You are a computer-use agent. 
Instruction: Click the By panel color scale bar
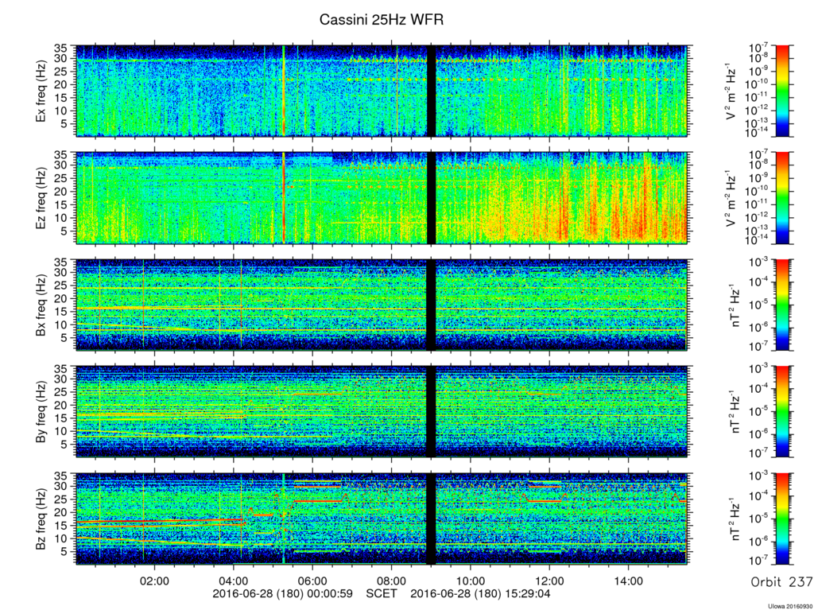point(782,411)
